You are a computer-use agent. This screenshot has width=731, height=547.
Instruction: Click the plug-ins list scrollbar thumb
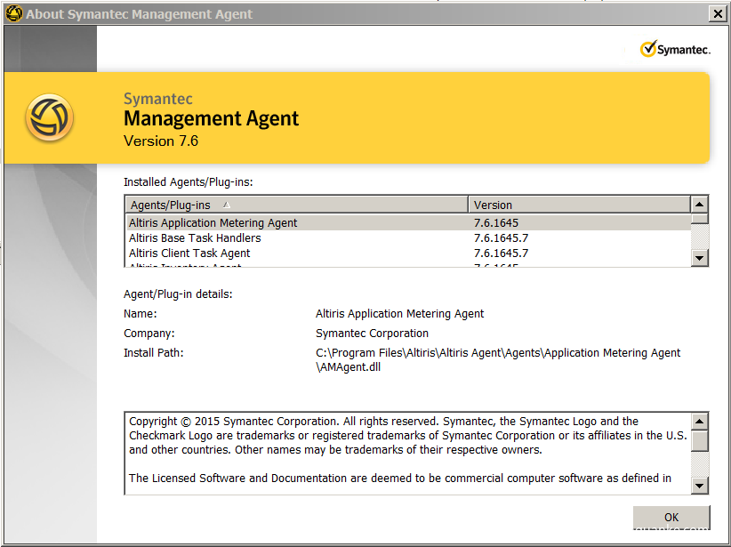(699, 219)
